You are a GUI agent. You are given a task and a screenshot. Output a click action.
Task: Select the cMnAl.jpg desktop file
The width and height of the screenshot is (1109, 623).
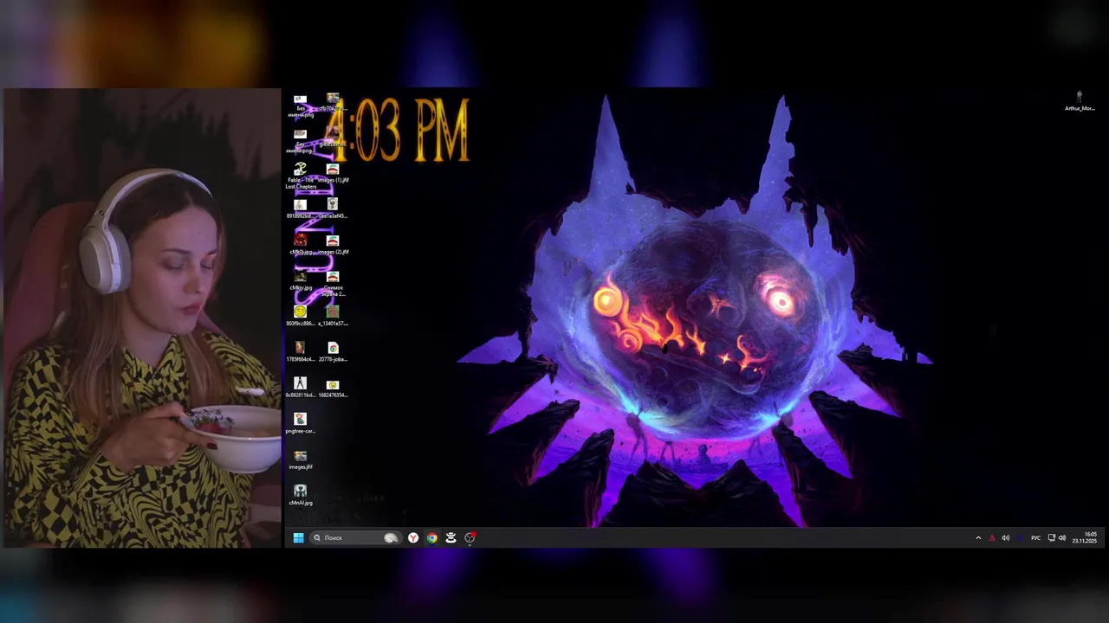coord(301,496)
